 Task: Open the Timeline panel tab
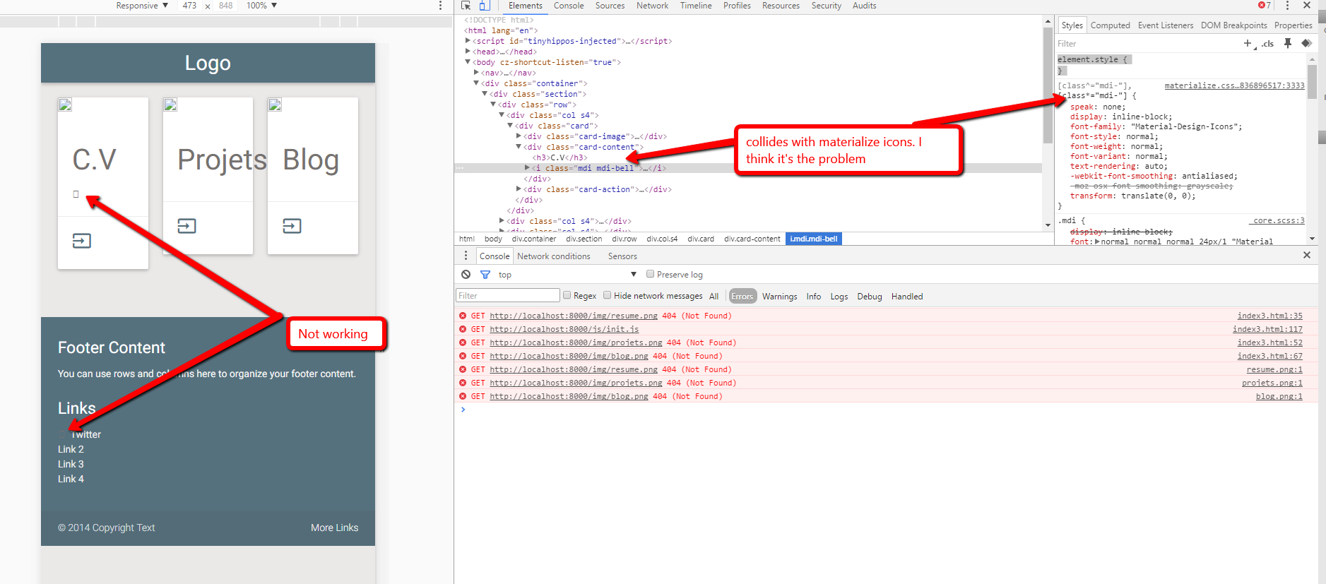click(696, 6)
